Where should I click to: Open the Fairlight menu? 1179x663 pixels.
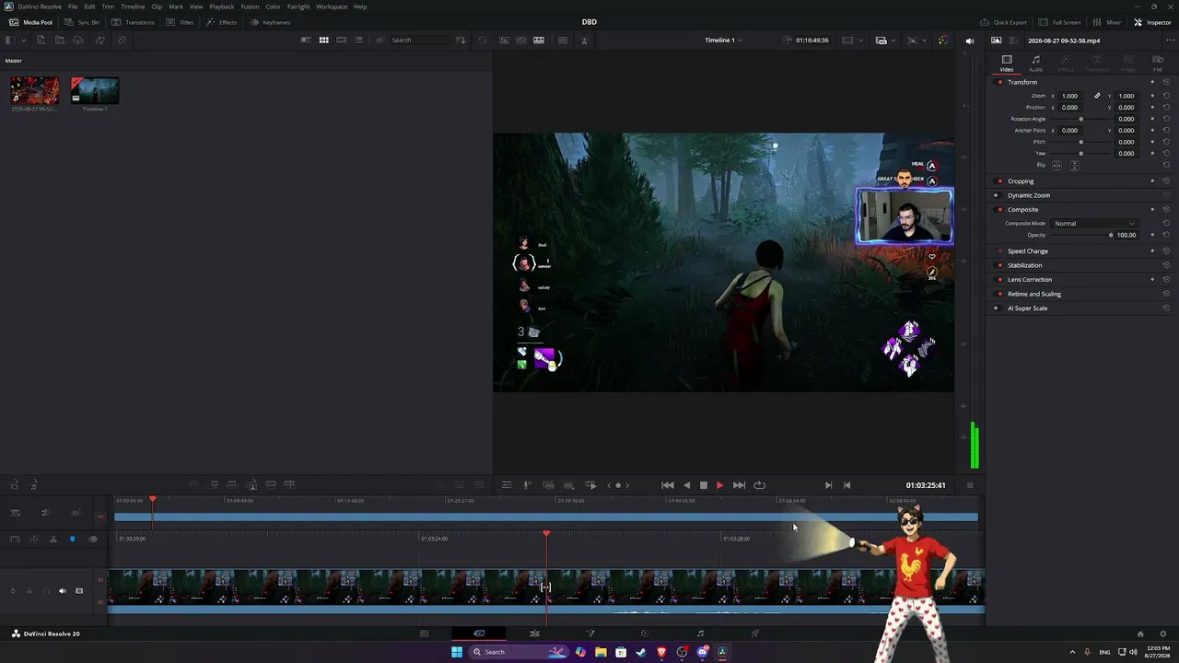click(298, 6)
